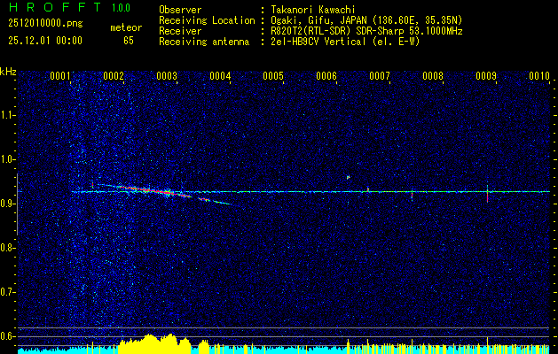Click the 0005 time marker
558x354 pixels.
273,76
